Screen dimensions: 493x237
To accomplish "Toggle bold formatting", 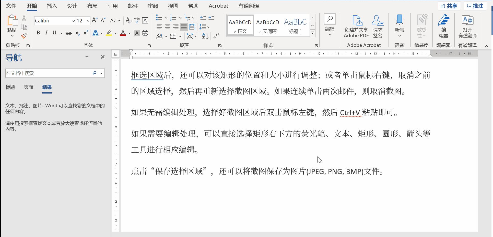I will pyautogui.click(x=38, y=33).
